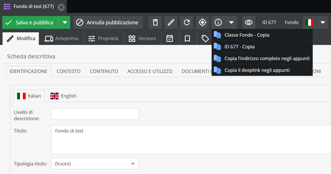This screenshot has width=331, height=174.
Task: Toggle the eye preview visibility icon
Action: point(249,22)
